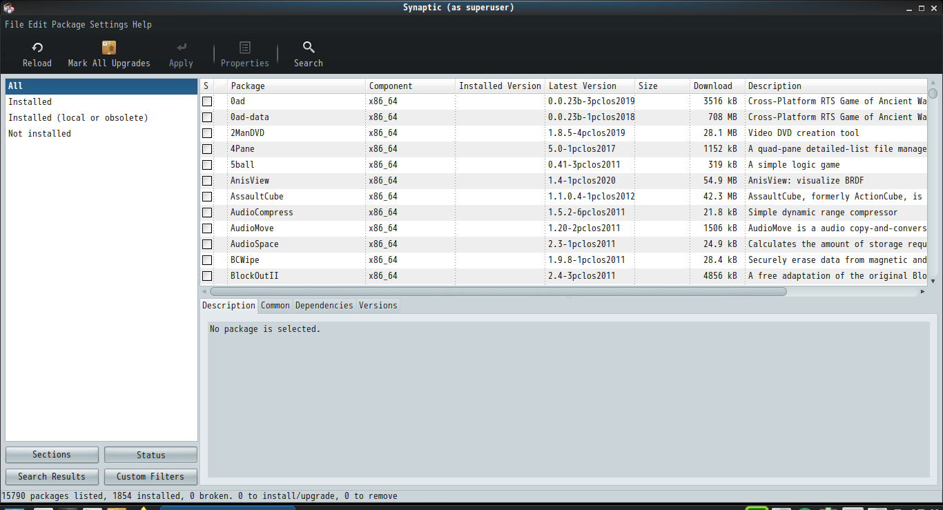Screen dimensions: 943x510
Task: Click 'Video DVD creation tool' description
Action: (804, 133)
